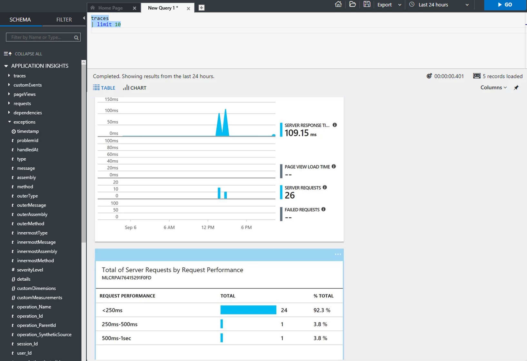Switch to CHART results view

[134, 88]
